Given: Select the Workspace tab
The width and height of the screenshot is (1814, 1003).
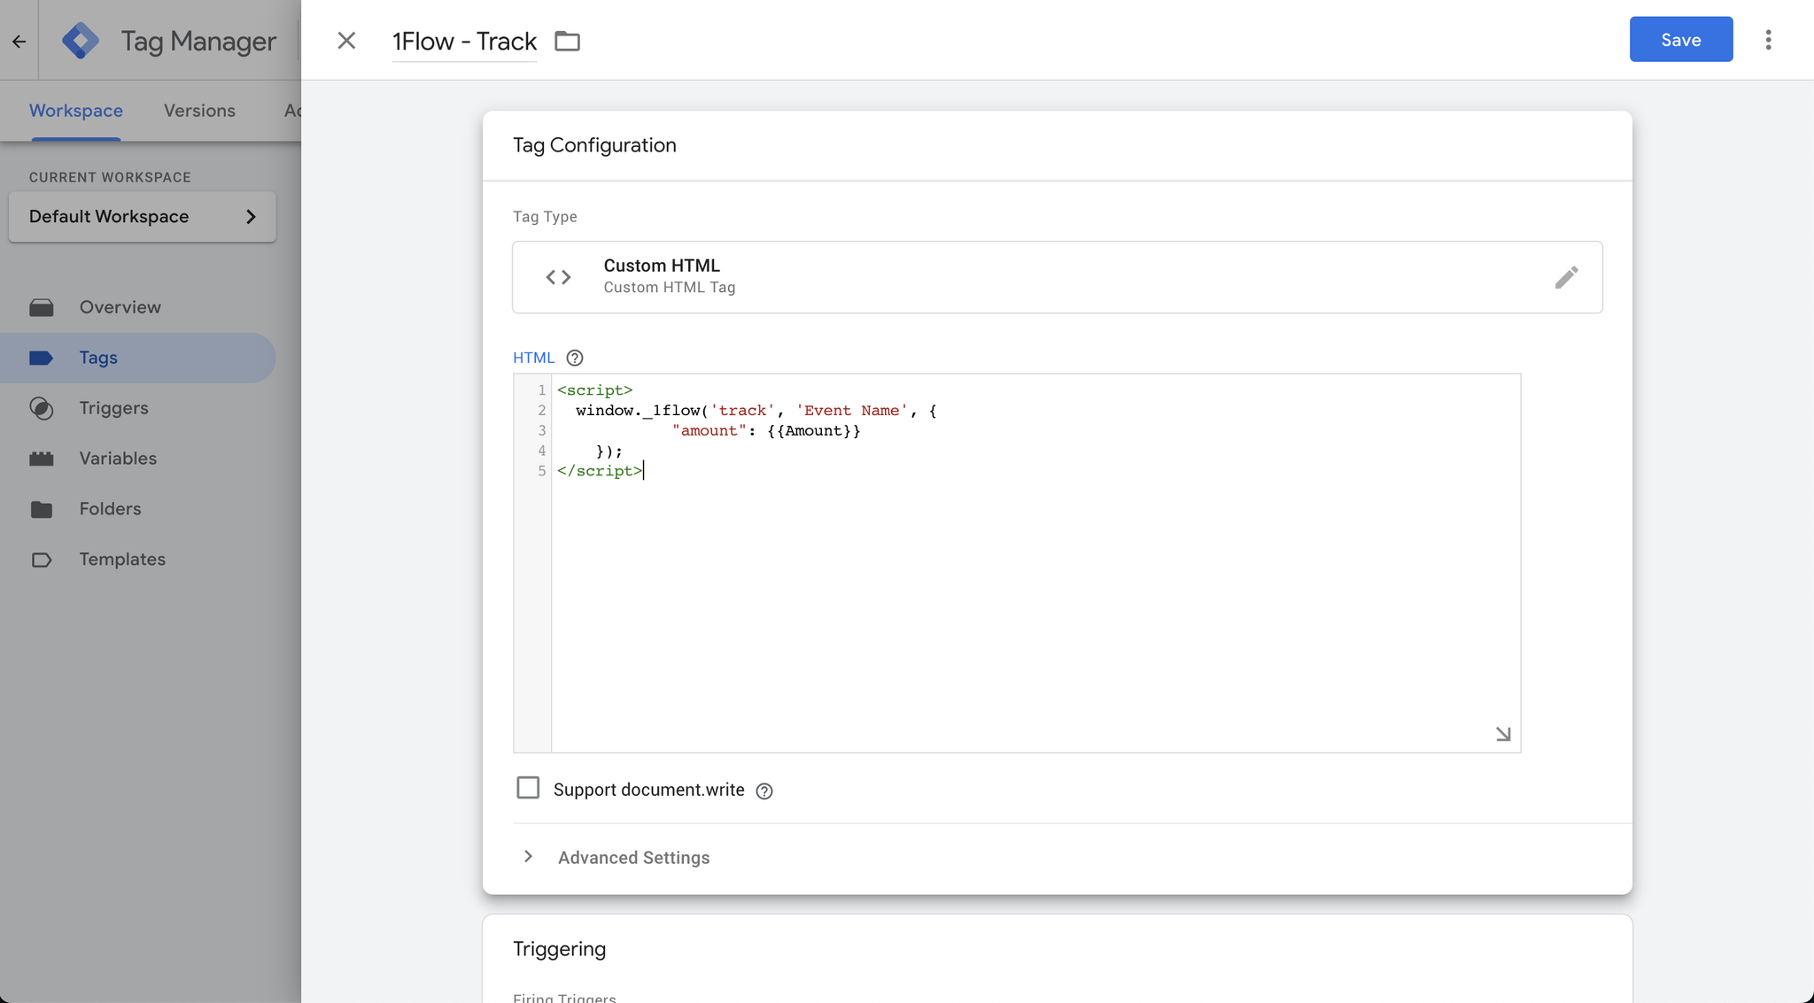Looking at the screenshot, I should click(x=75, y=112).
